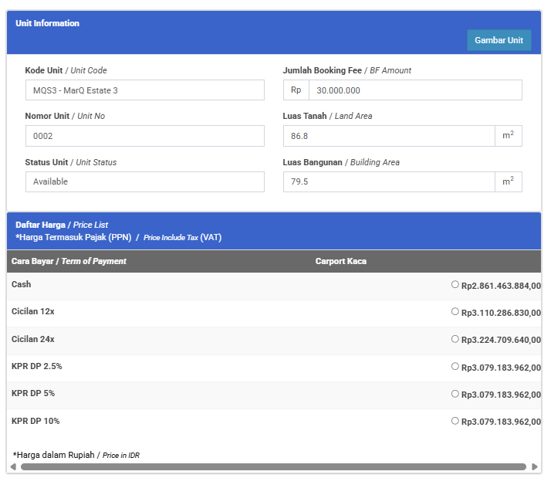
Task: Click the m² unit label beside Luas Tanah
Action: coord(508,136)
